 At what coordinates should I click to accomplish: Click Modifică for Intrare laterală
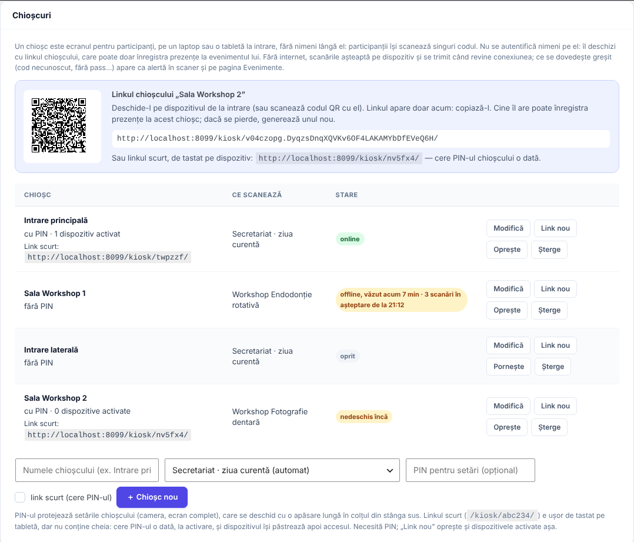pos(508,345)
